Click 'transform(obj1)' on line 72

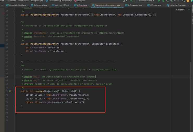[78, 95]
